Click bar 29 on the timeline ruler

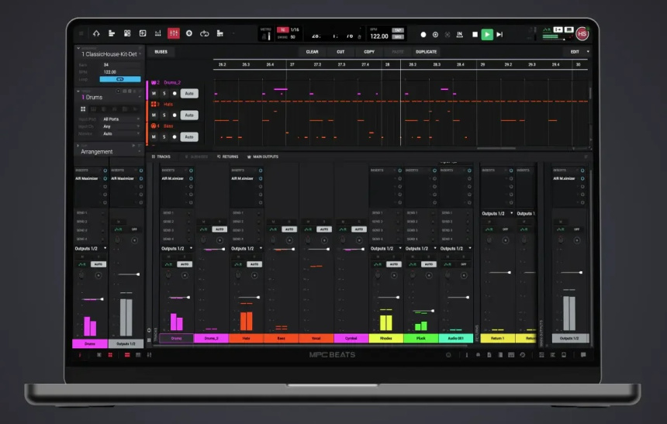coord(482,64)
